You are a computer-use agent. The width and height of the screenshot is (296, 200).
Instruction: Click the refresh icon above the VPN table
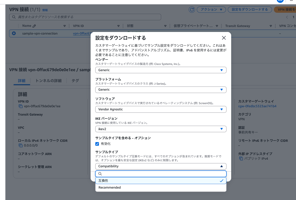pos(192,9)
